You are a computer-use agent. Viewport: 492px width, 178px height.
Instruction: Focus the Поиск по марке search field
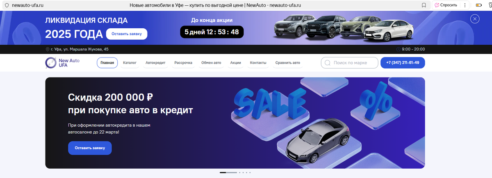click(349, 63)
